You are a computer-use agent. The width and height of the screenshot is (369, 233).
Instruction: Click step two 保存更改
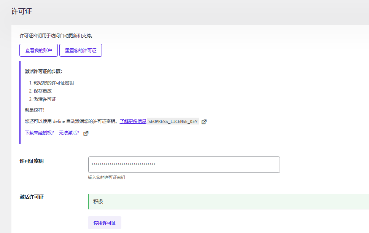(x=42, y=91)
